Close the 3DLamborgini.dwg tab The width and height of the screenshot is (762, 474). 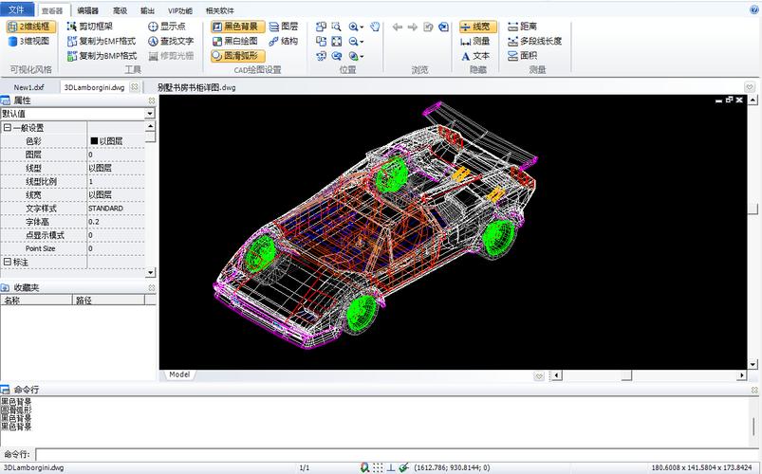(135, 87)
